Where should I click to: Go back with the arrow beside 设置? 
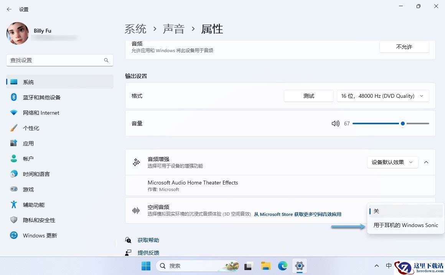click(9, 9)
